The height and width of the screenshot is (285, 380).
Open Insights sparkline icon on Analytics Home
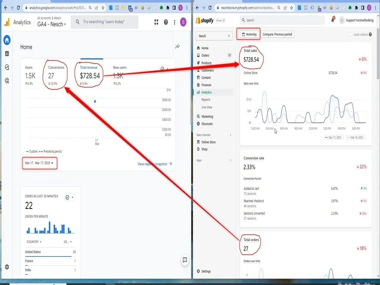pos(177,46)
